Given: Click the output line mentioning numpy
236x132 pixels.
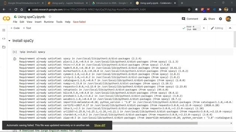Looking at the screenshot, I should (96, 83).
